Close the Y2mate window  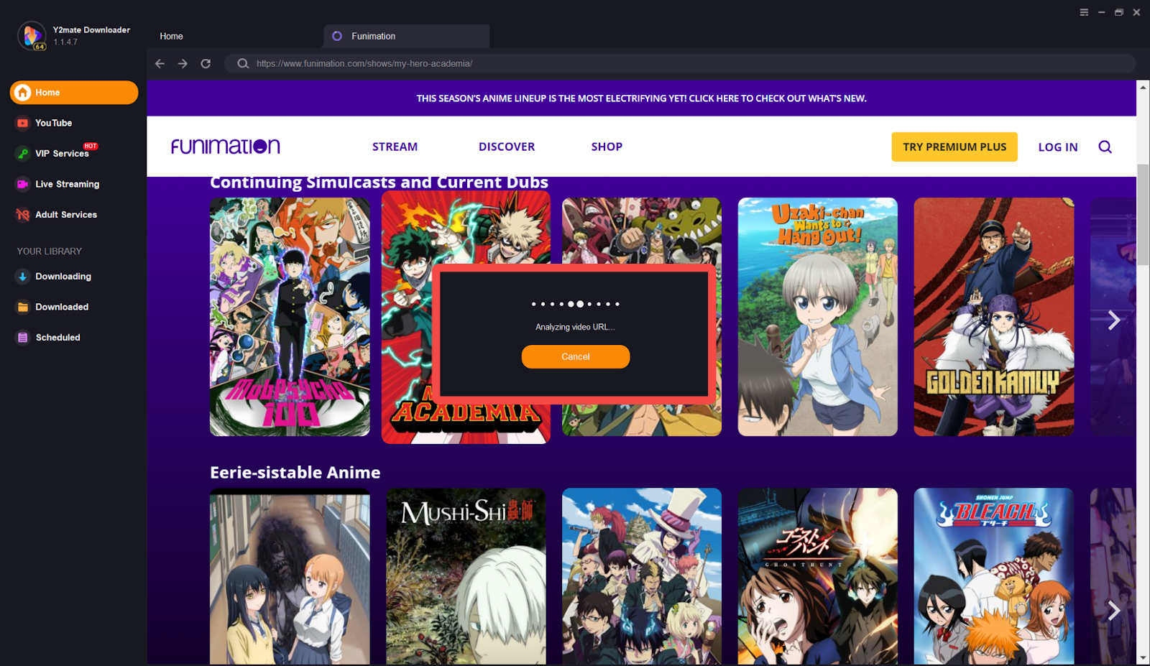coord(1136,12)
